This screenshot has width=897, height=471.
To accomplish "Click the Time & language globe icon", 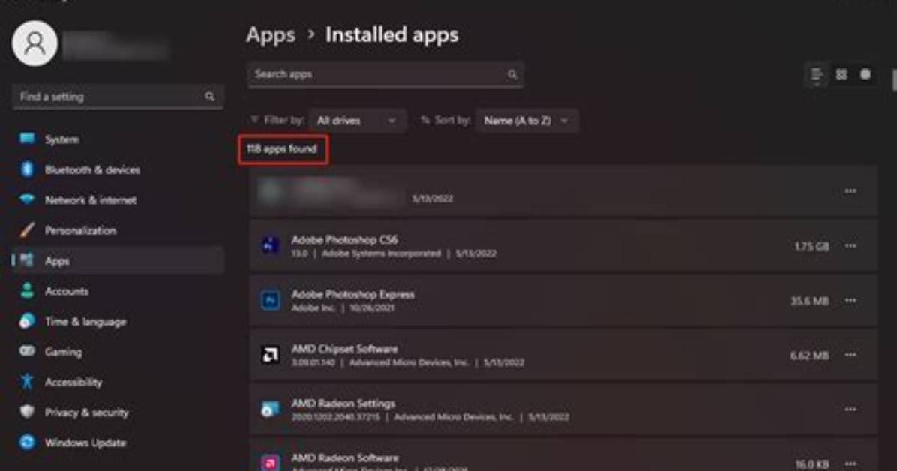I will click(x=27, y=320).
